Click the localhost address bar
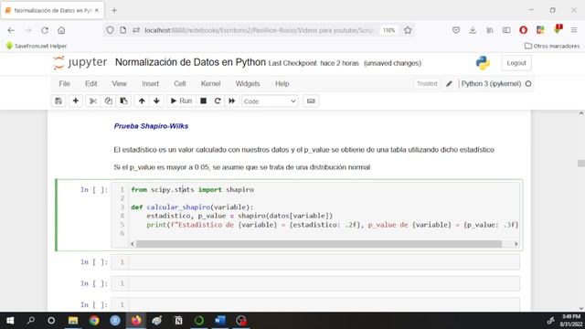Screen dimensions: 585x329 point(260,30)
